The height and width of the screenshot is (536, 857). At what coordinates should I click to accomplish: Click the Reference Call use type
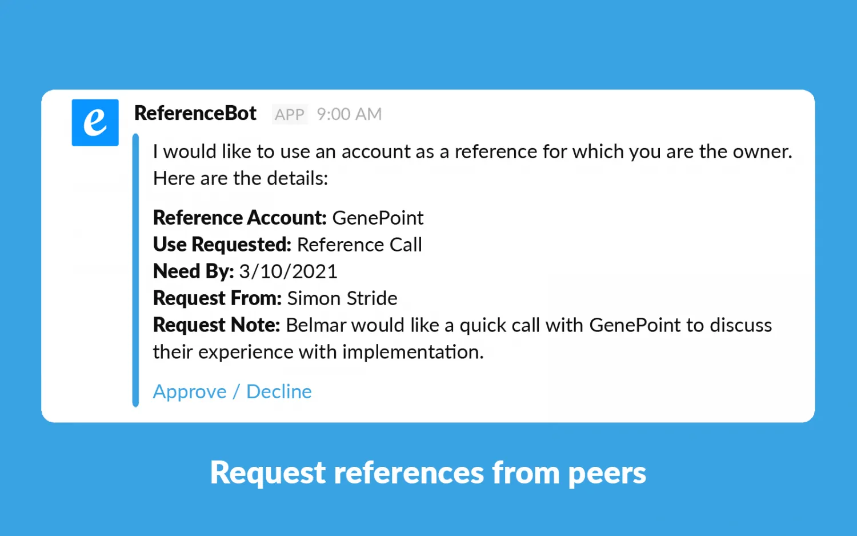pos(359,245)
